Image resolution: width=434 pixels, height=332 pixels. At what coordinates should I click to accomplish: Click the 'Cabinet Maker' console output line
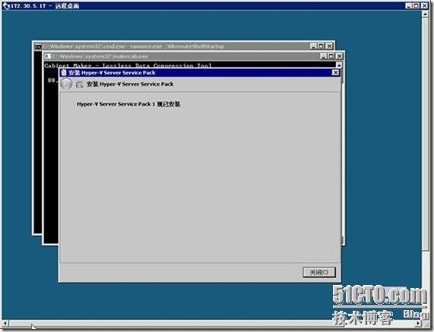coord(128,65)
